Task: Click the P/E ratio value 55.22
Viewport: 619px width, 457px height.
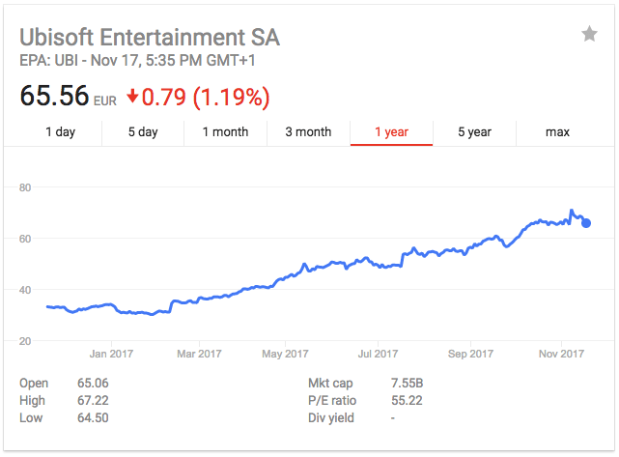Action: click(x=407, y=400)
